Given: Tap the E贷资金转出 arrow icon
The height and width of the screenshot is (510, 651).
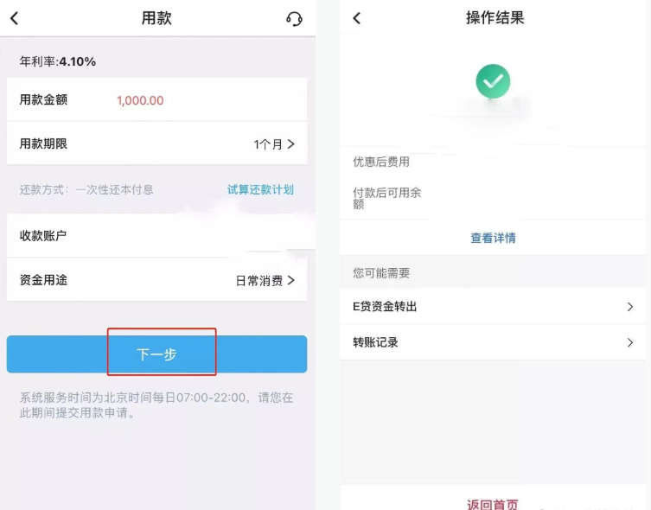Looking at the screenshot, I should click(x=630, y=307).
